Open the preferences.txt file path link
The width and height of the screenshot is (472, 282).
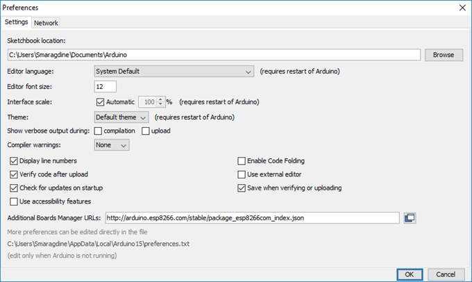coord(99,244)
